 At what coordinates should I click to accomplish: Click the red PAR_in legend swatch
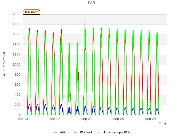coord(55,133)
